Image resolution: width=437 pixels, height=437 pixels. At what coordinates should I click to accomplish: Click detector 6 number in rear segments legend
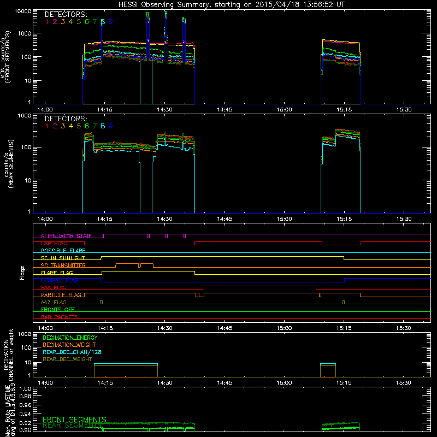(87, 126)
